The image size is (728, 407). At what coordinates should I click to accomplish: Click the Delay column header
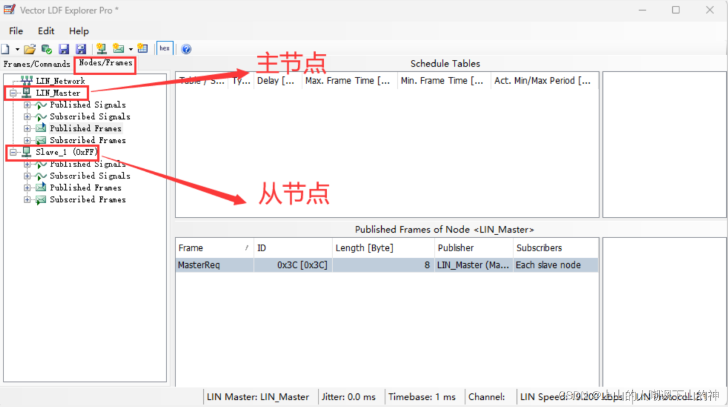277,81
